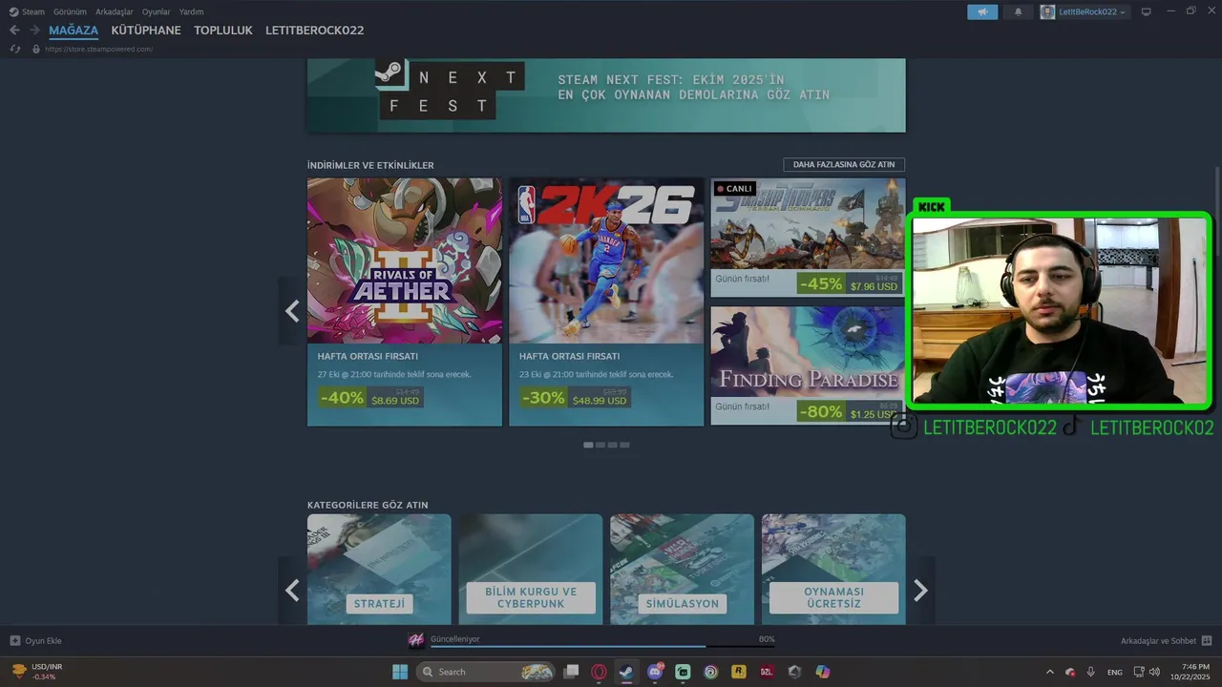The height and width of the screenshot is (687, 1222).
Task: Open the USD/INR taskbar widget
Action: click(37, 672)
